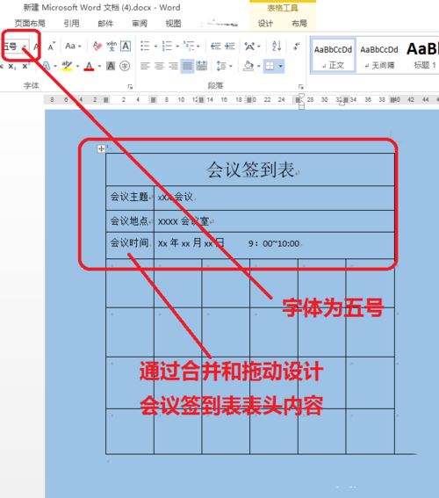This screenshot has width=439, height=498.
Task: Click the 会议地点 cell
Action: pyautogui.click(x=130, y=221)
